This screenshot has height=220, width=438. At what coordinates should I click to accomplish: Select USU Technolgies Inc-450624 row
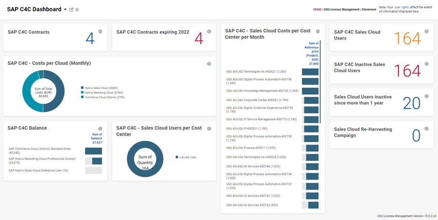tap(272, 157)
